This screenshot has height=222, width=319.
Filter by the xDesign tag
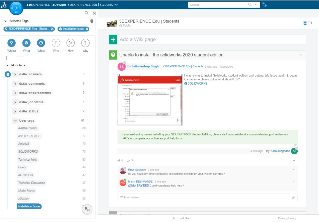pyautogui.click(x=23, y=198)
